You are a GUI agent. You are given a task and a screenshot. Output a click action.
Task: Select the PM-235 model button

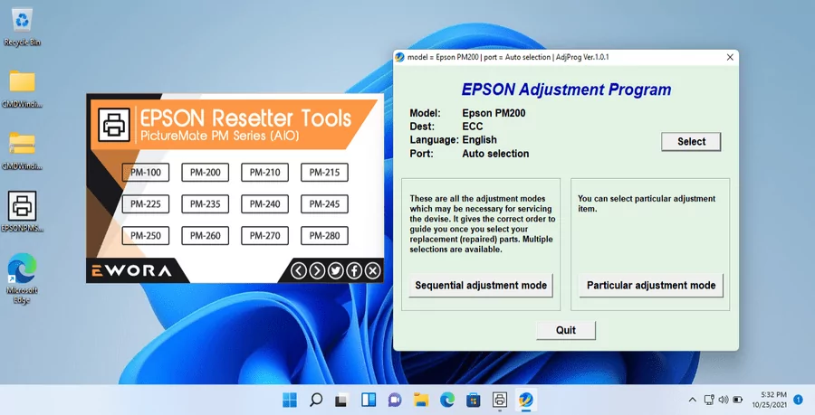pos(206,203)
